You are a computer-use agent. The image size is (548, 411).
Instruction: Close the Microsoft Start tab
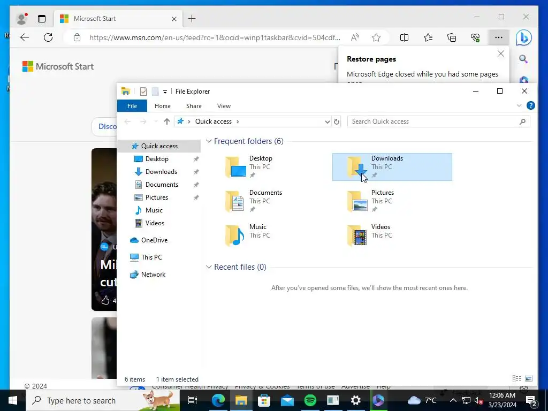click(x=174, y=19)
